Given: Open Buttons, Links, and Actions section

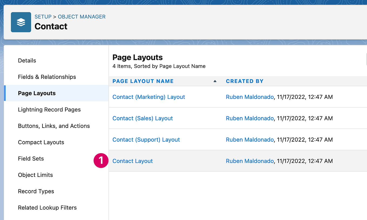Looking at the screenshot, I should coord(54,126).
